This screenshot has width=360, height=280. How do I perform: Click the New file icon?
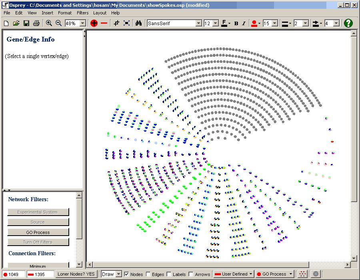tap(6, 23)
